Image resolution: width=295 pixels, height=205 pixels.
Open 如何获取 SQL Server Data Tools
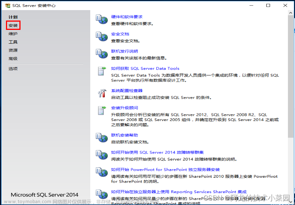tap(145, 68)
